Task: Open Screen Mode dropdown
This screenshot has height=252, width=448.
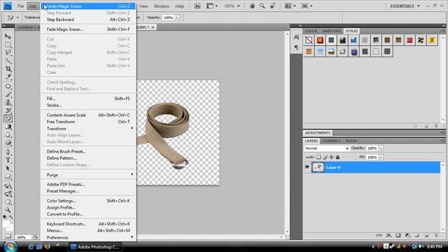Action: [307, 6]
